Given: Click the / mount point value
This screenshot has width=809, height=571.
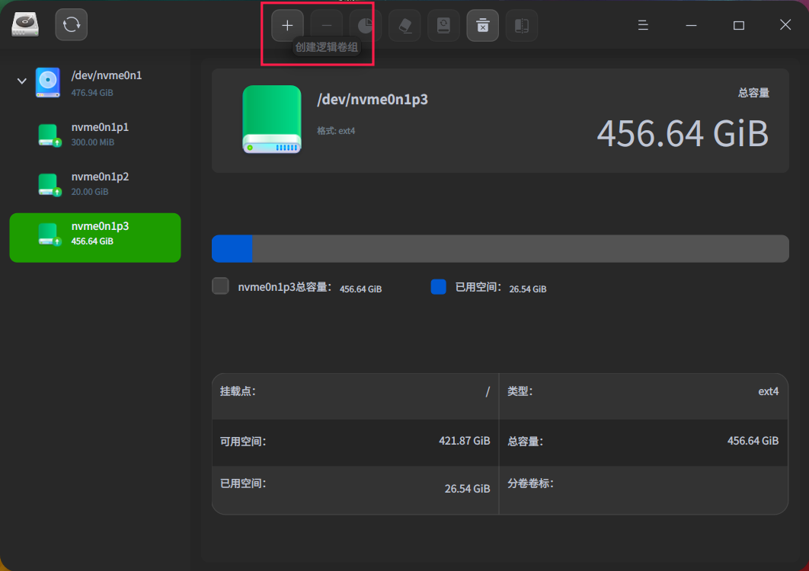Looking at the screenshot, I should coord(487,392).
